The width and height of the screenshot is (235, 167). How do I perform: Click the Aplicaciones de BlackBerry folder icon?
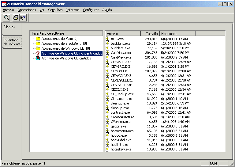click(x=38, y=44)
